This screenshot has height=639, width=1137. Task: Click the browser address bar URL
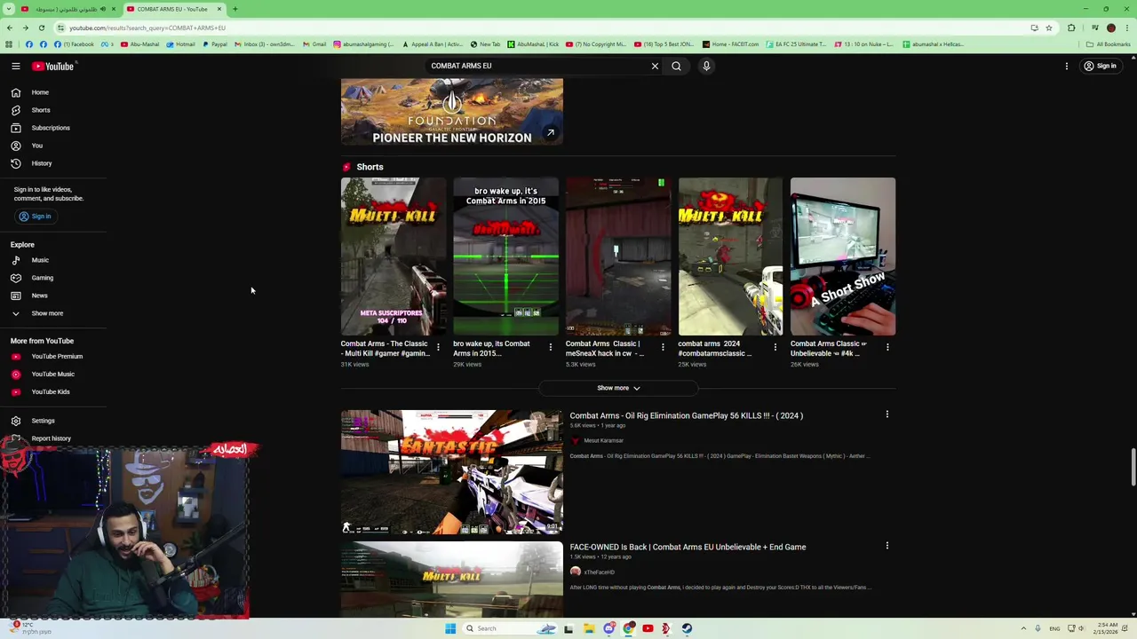coord(147,28)
